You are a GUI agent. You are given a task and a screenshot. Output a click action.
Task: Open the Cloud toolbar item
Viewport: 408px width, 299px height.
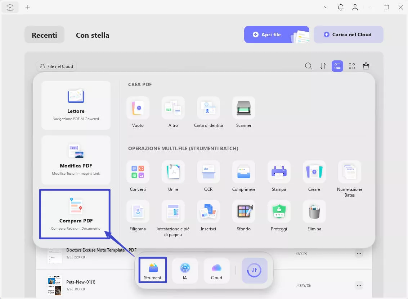tap(216, 270)
